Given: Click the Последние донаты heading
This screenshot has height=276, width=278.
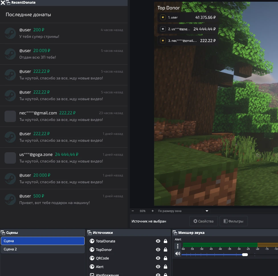Looking at the screenshot, I should point(28,15).
